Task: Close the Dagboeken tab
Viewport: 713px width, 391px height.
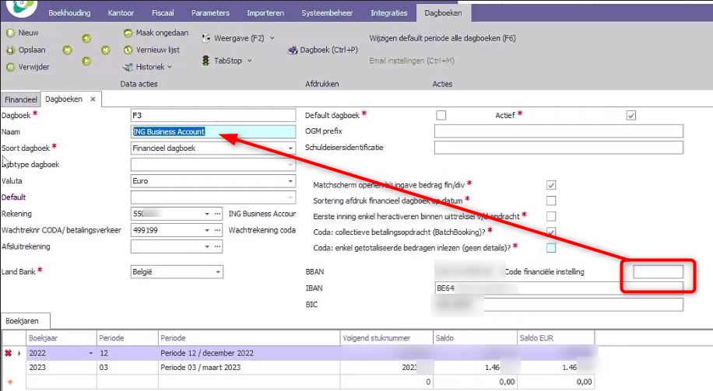Action: [92, 99]
